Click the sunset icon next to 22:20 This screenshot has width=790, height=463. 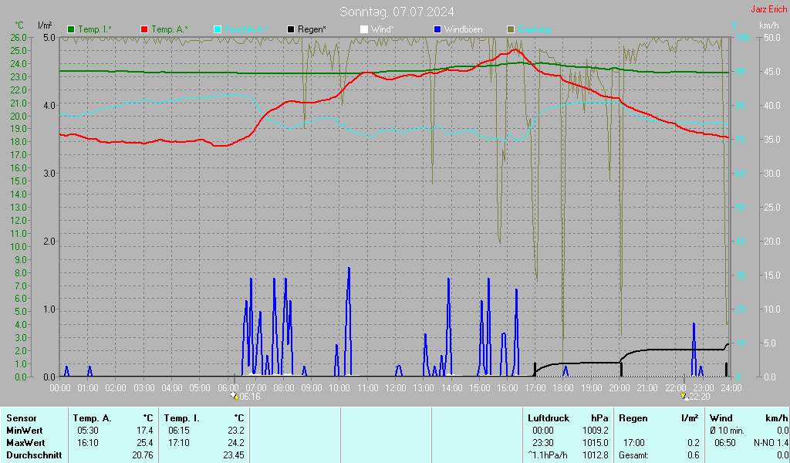tap(684, 396)
